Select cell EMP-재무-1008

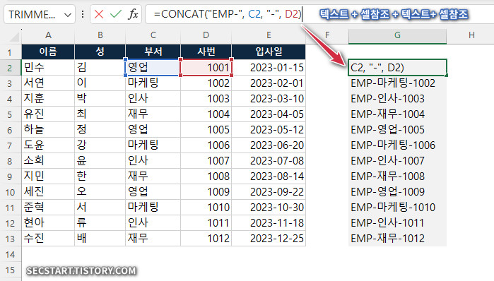click(x=397, y=177)
